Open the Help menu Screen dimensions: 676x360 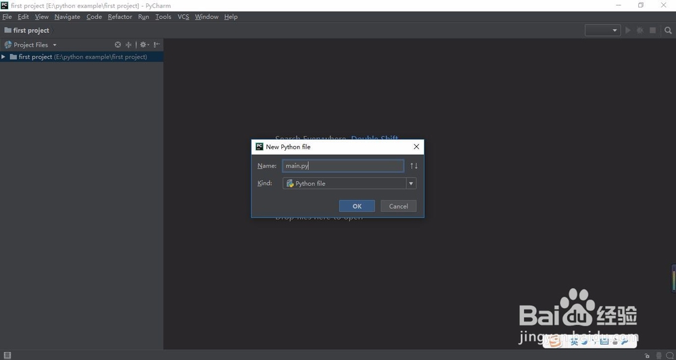(231, 16)
